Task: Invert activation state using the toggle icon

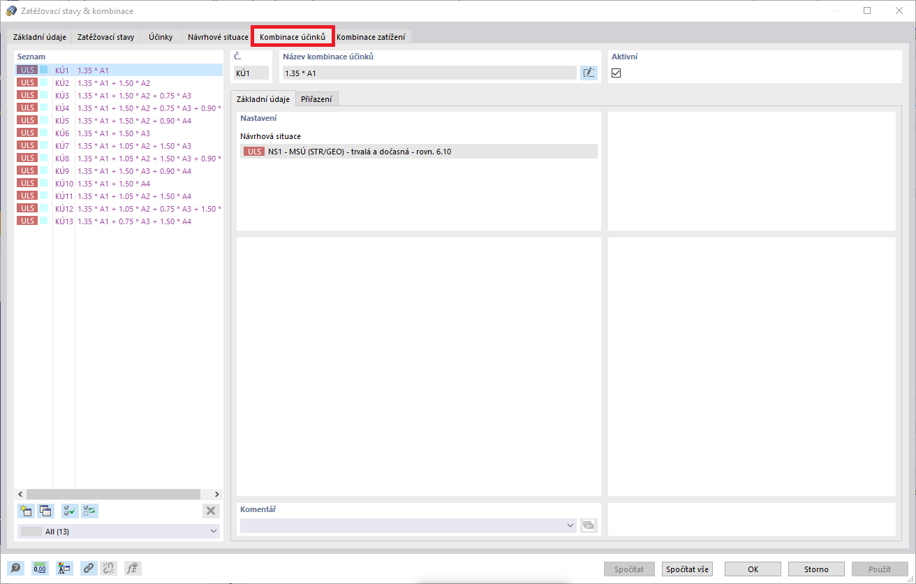Action: (x=89, y=511)
